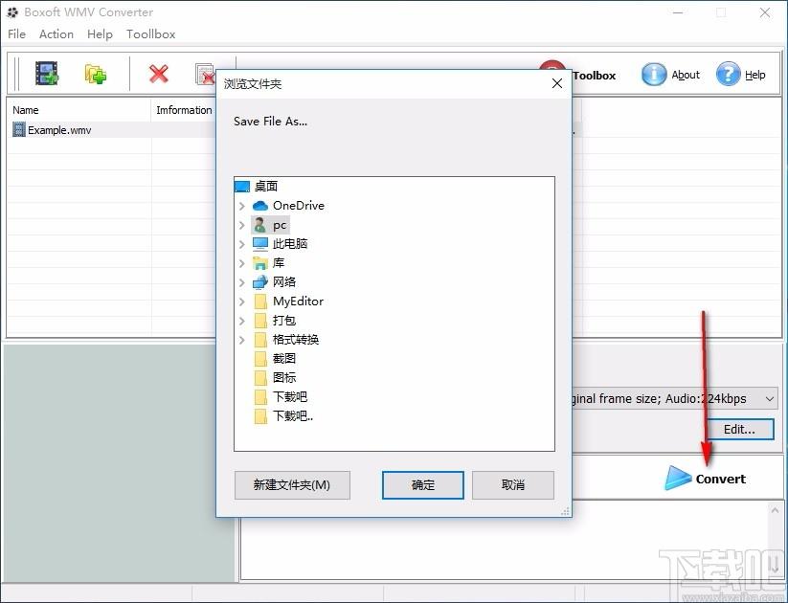This screenshot has height=603, width=788.
Task: Select the 下载吧 folder
Action: click(290, 396)
